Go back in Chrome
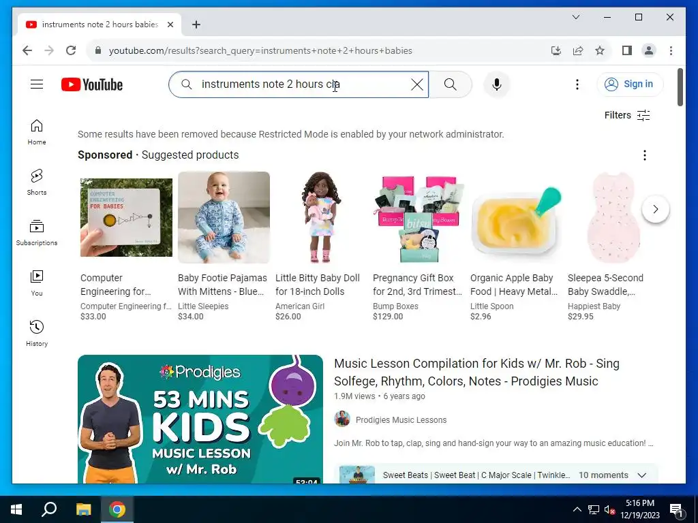Image resolution: width=698 pixels, height=523 pixels. click(x=27, y=50)
